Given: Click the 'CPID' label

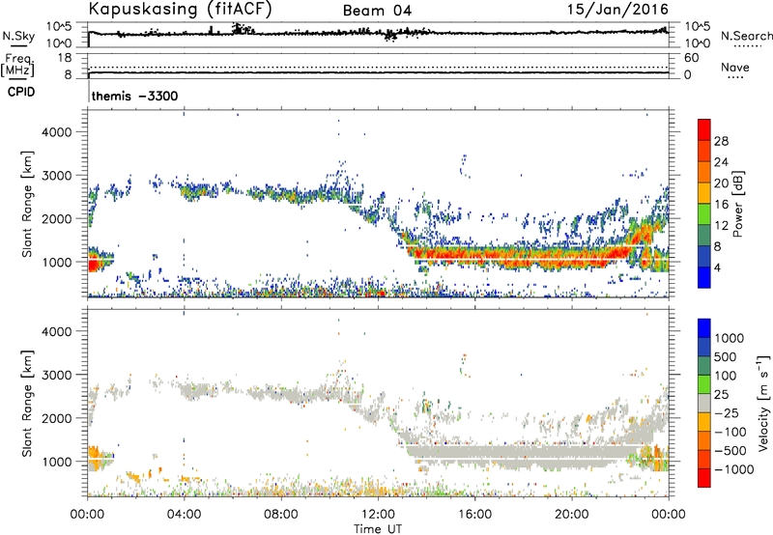Looking at the screenshot, I should (x=21, y=92).
